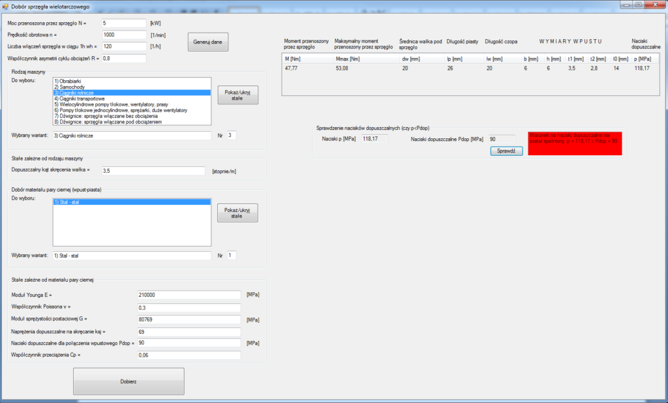Click the red pressure condition warning box

pyautogui.click(x=575, y=143)
